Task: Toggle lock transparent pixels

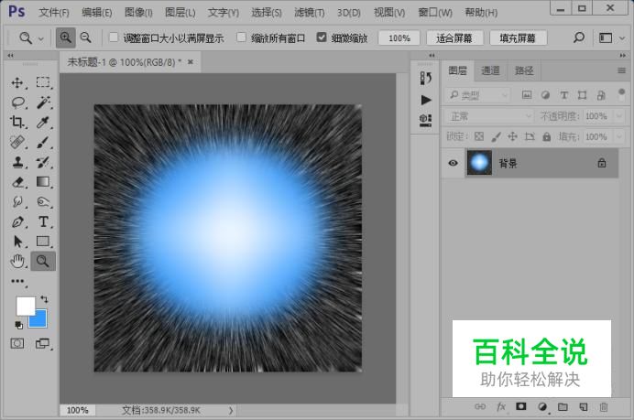Action: point(479,136)
